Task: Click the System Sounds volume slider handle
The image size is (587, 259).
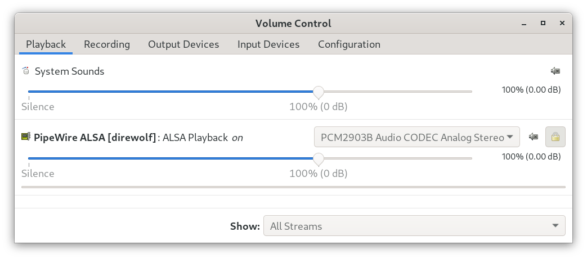Action: [319, 92]
